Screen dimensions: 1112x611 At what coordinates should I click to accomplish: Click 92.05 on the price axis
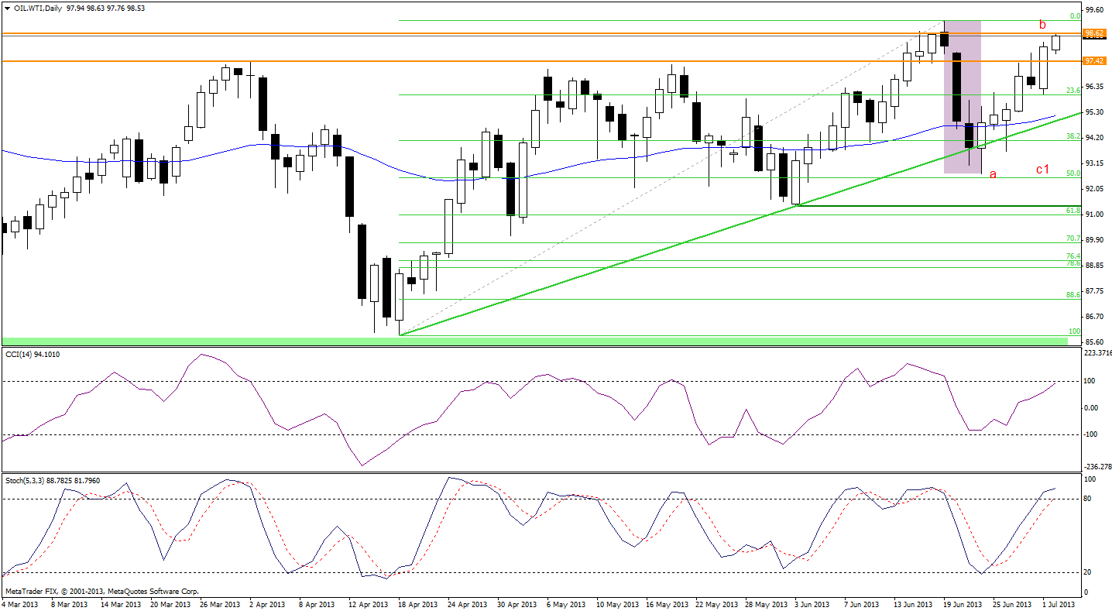(1094, 188)
